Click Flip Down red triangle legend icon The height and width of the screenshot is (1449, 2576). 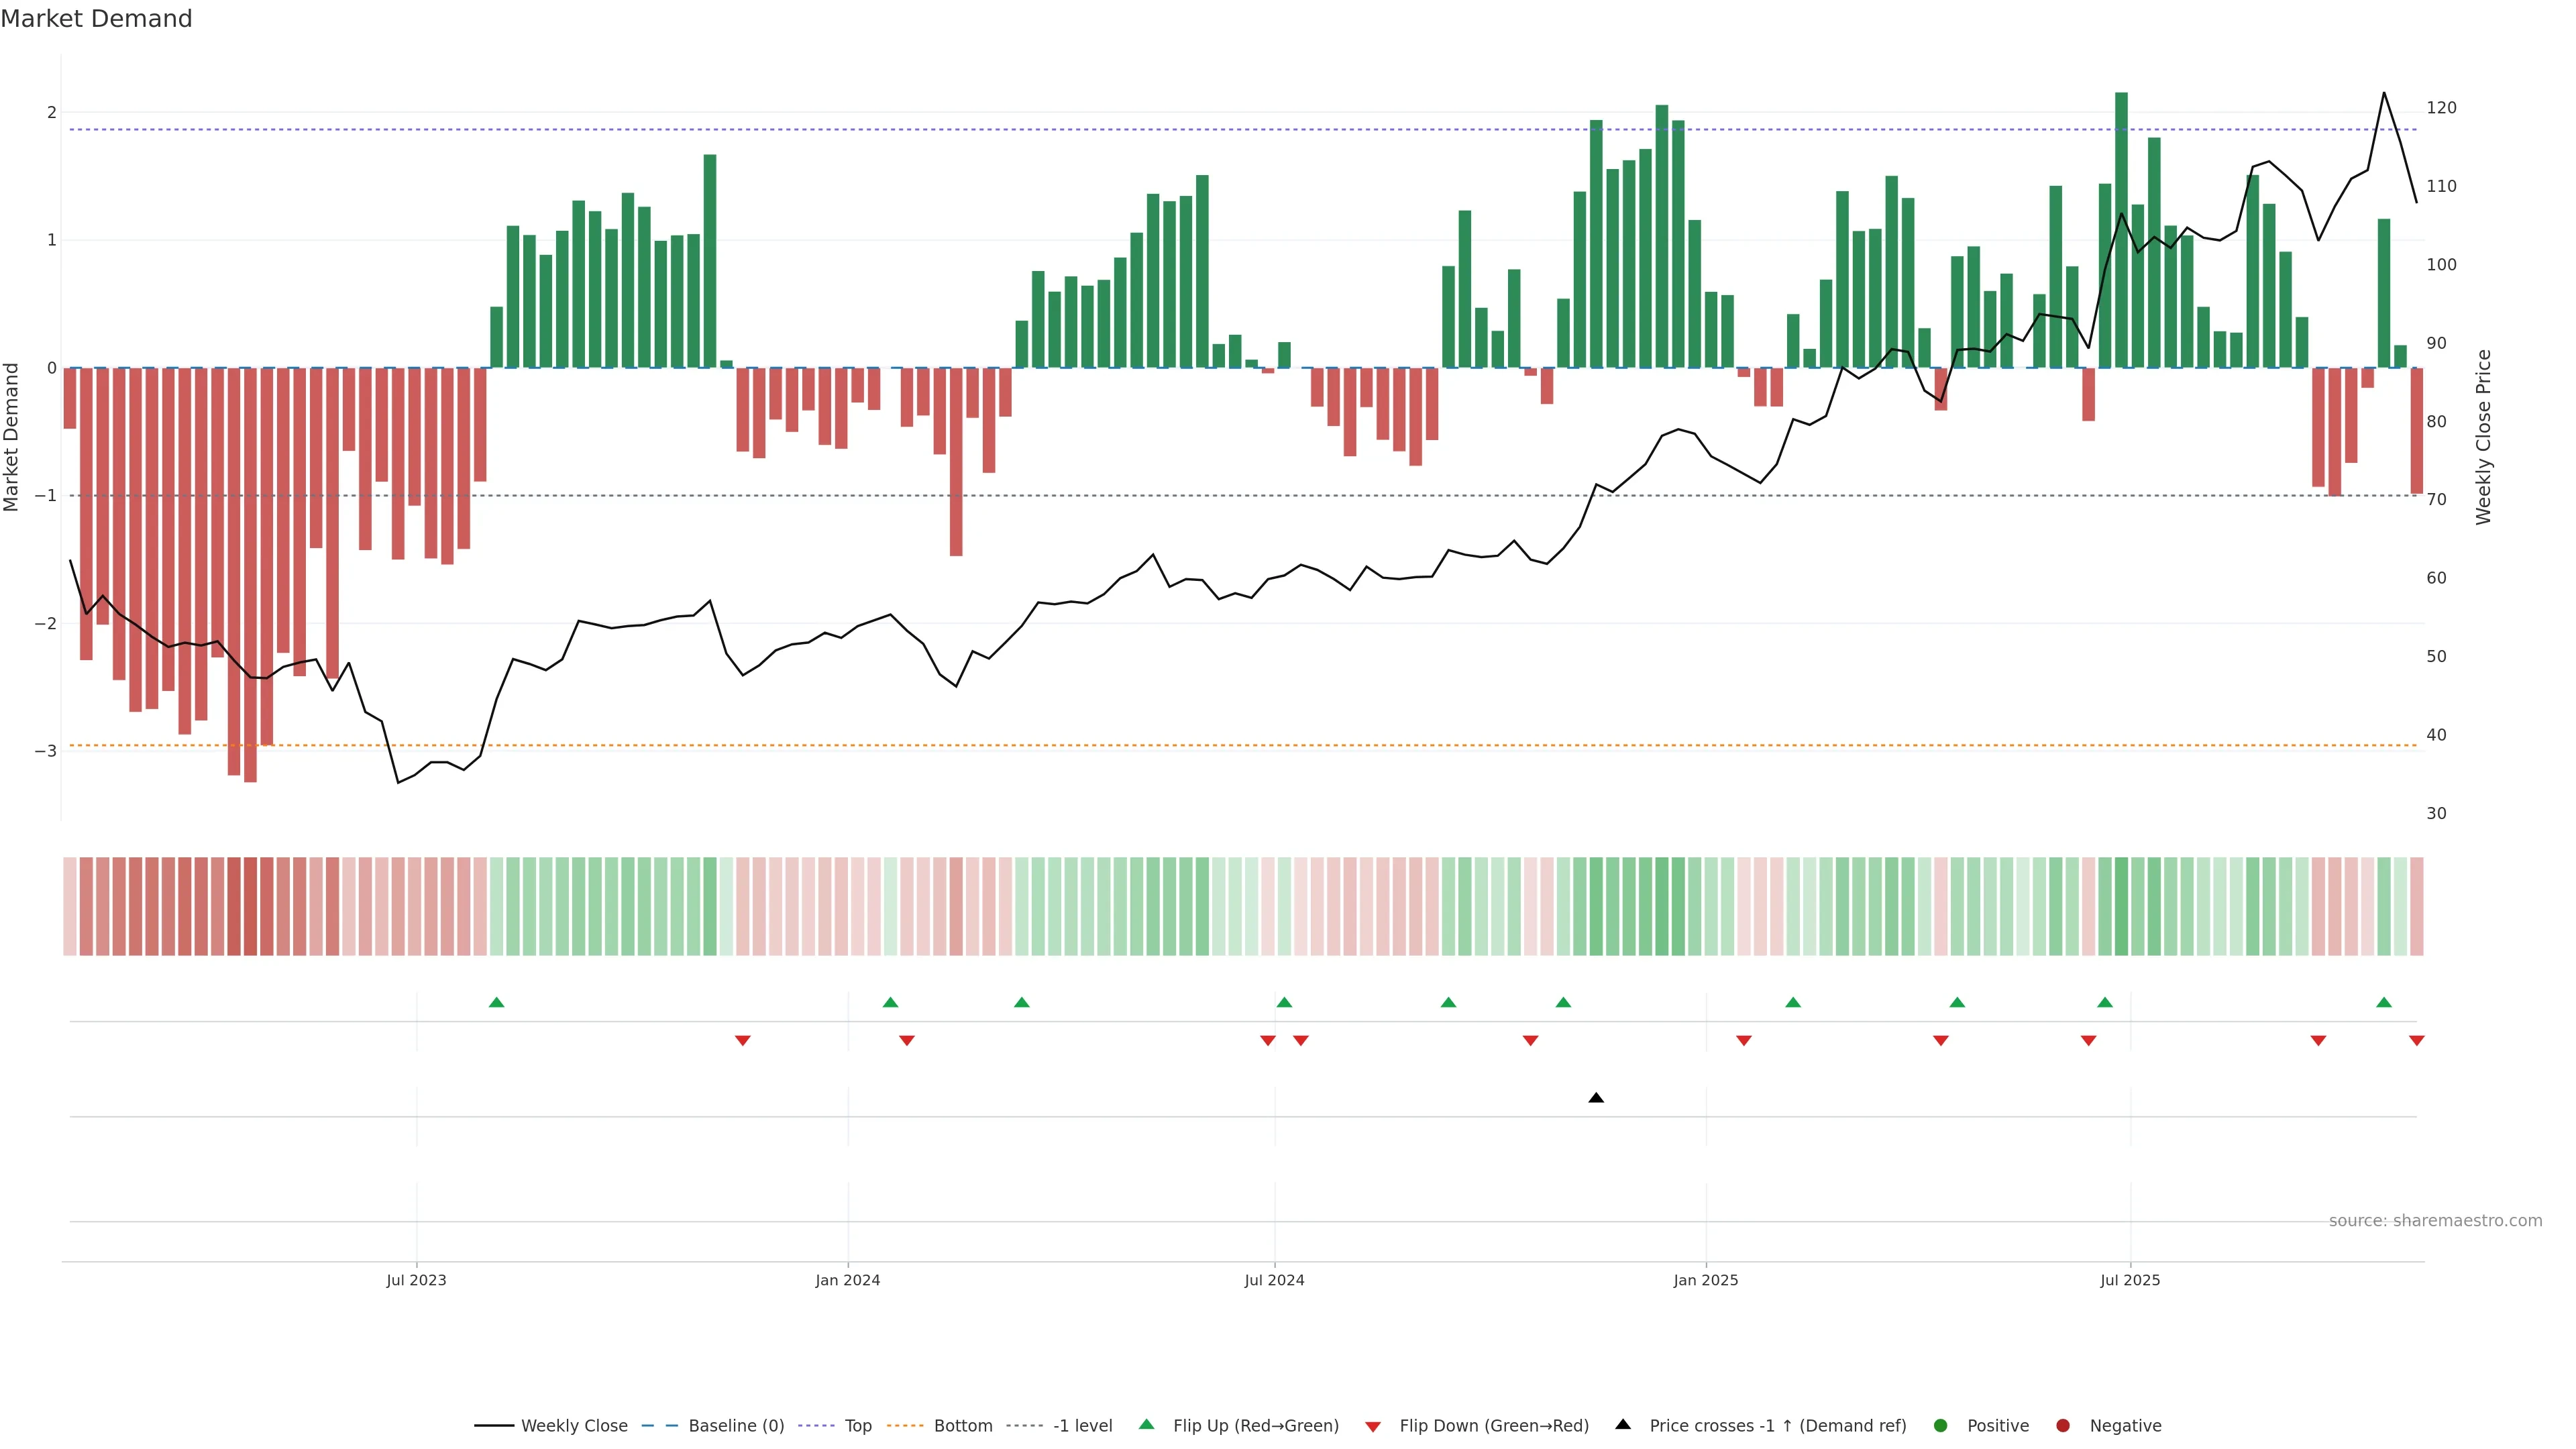point(1373,1426)
